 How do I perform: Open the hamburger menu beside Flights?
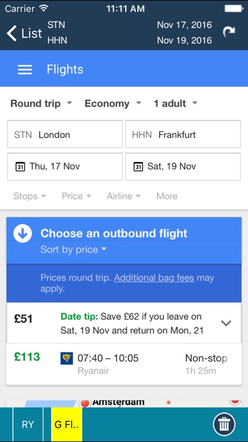click(x=25, y=70)
